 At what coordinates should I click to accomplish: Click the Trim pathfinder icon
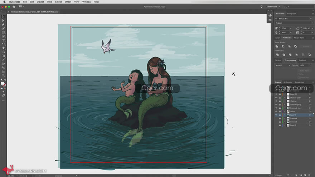[283, 55]
